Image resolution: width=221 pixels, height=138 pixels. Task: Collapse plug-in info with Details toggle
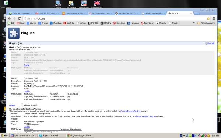pos(210,43)
